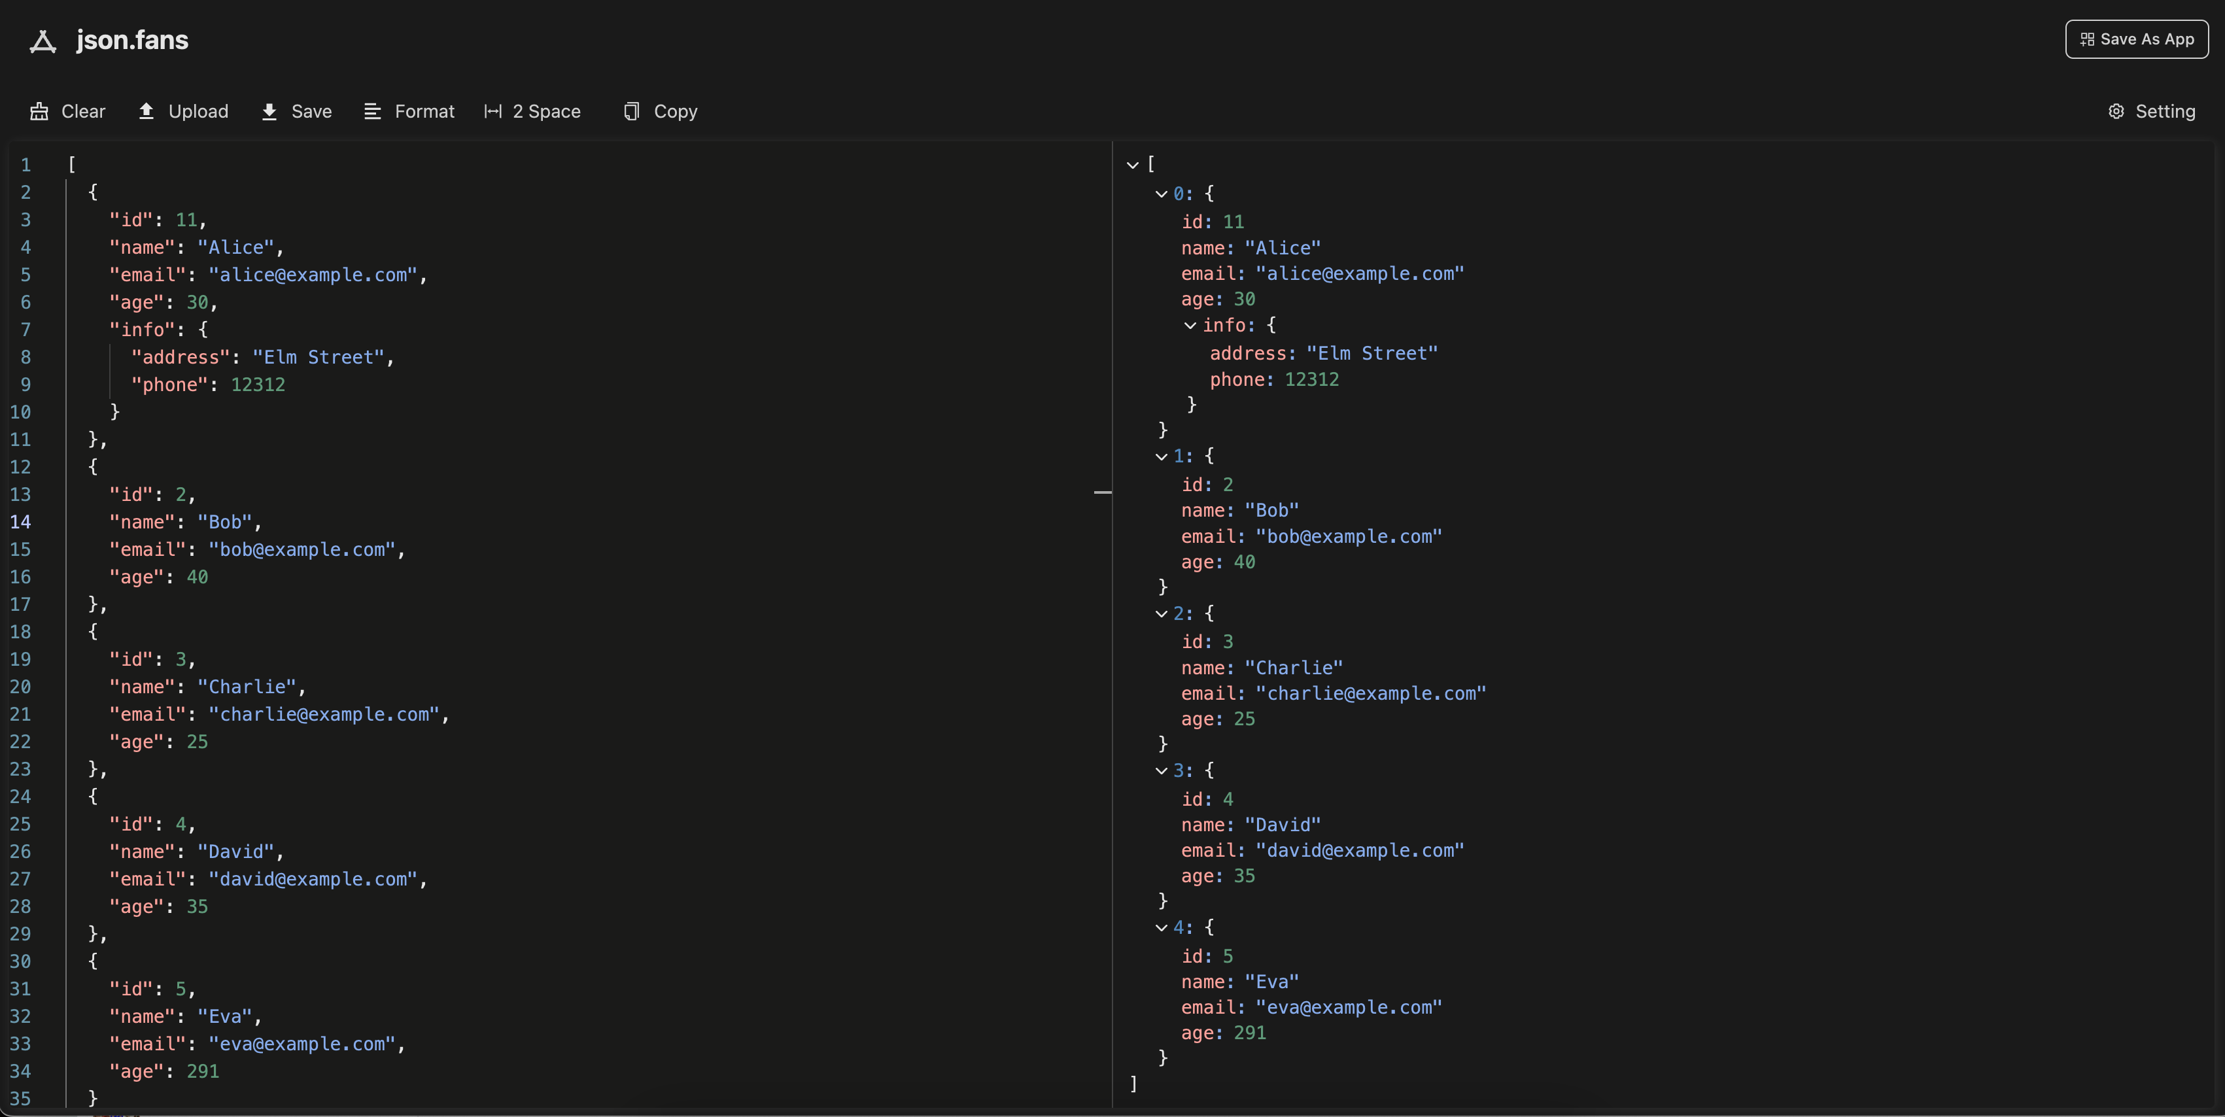Viewport: 2225px width, 1117px height.
Task: Click "david@example.com" in the editor
Action: [x=313, y=880]
